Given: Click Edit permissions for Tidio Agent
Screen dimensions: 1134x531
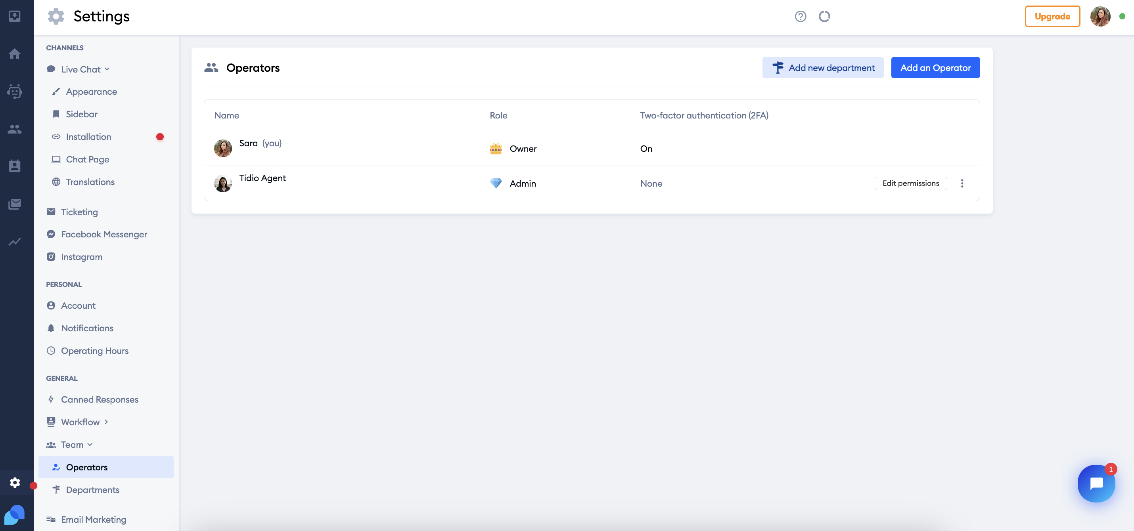Looking at the screenshot, I should tap(910, 183).
